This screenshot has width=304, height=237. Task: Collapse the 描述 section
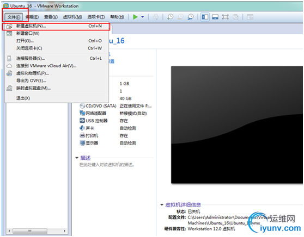77,158
